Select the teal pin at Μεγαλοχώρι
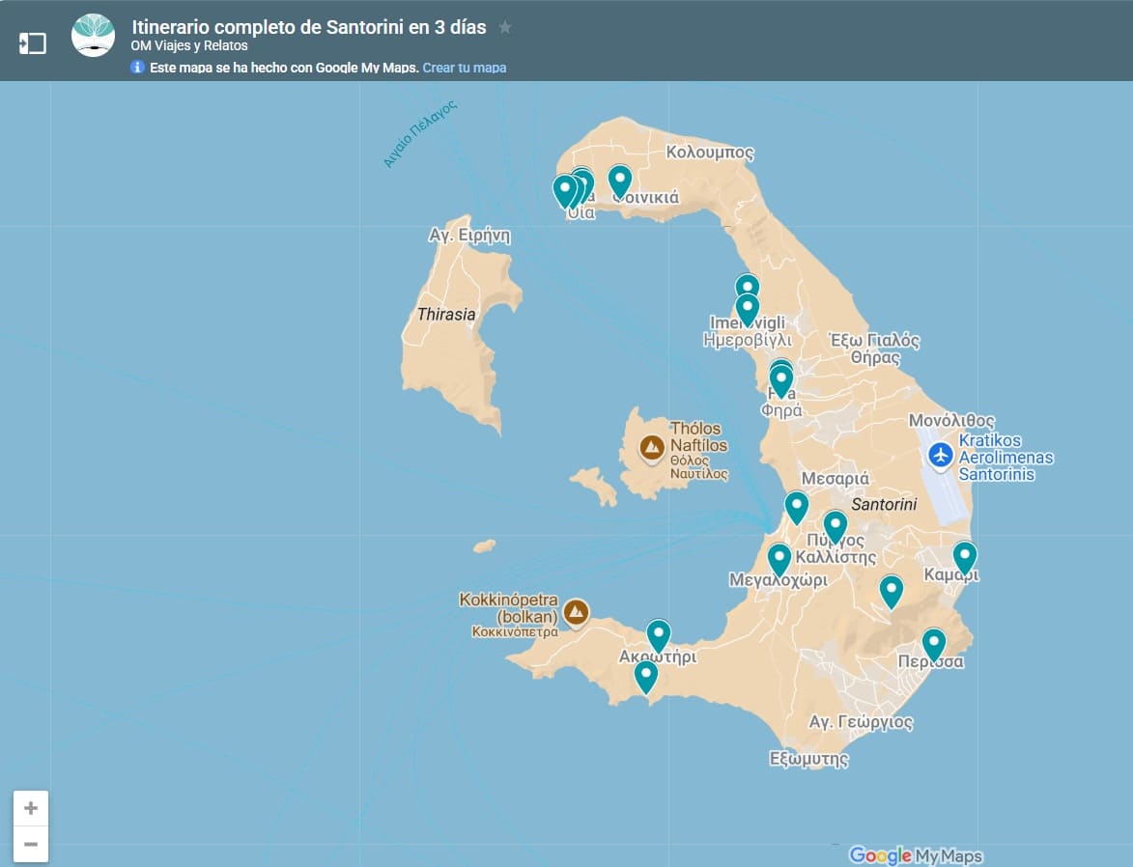This screenshot has width=1133, height=867. click(779, 559)
